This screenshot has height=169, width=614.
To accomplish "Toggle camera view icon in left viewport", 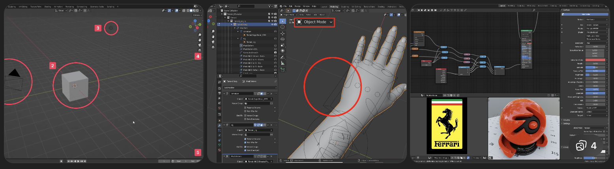I will pos(200,45).
